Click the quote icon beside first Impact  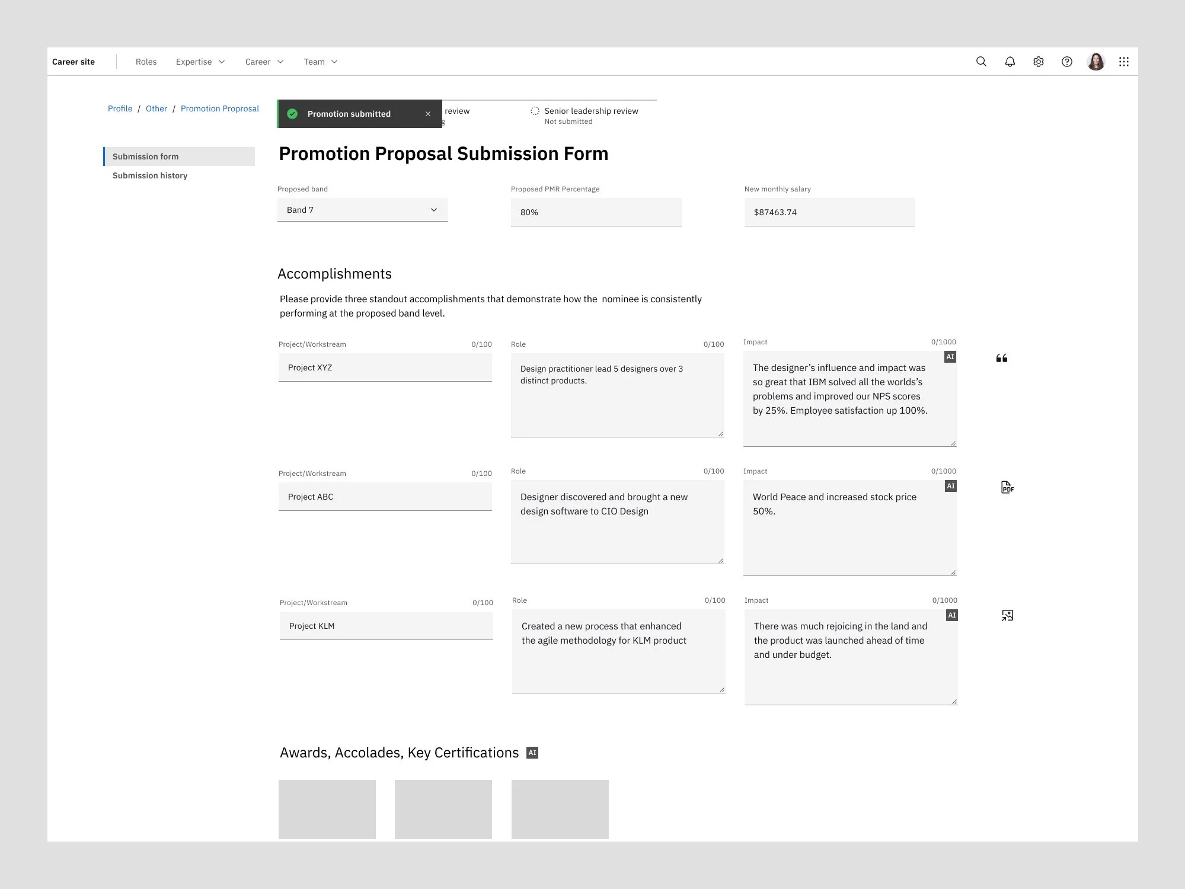1001,358
